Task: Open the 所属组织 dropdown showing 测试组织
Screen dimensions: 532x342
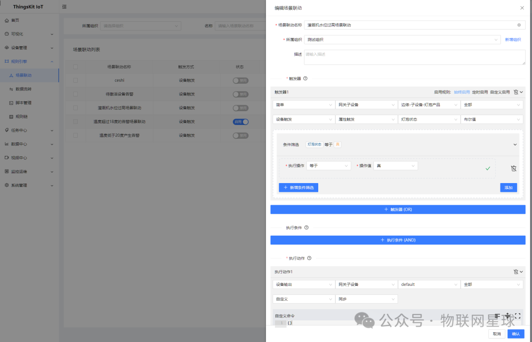Action: tap(402, 39)
